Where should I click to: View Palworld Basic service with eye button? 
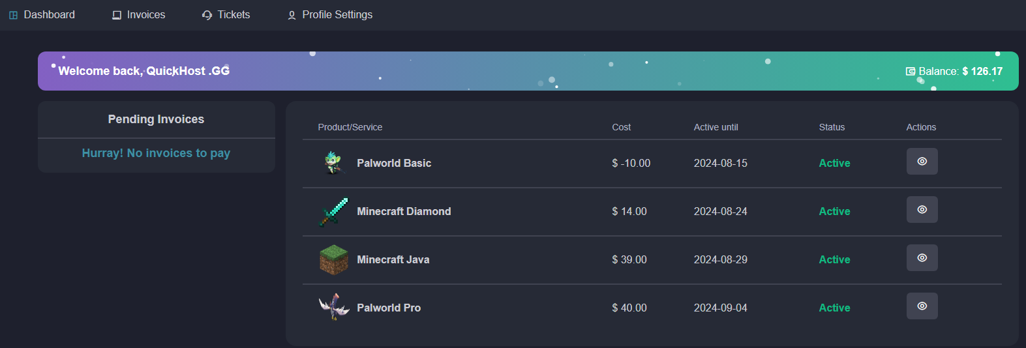(922, 162)
